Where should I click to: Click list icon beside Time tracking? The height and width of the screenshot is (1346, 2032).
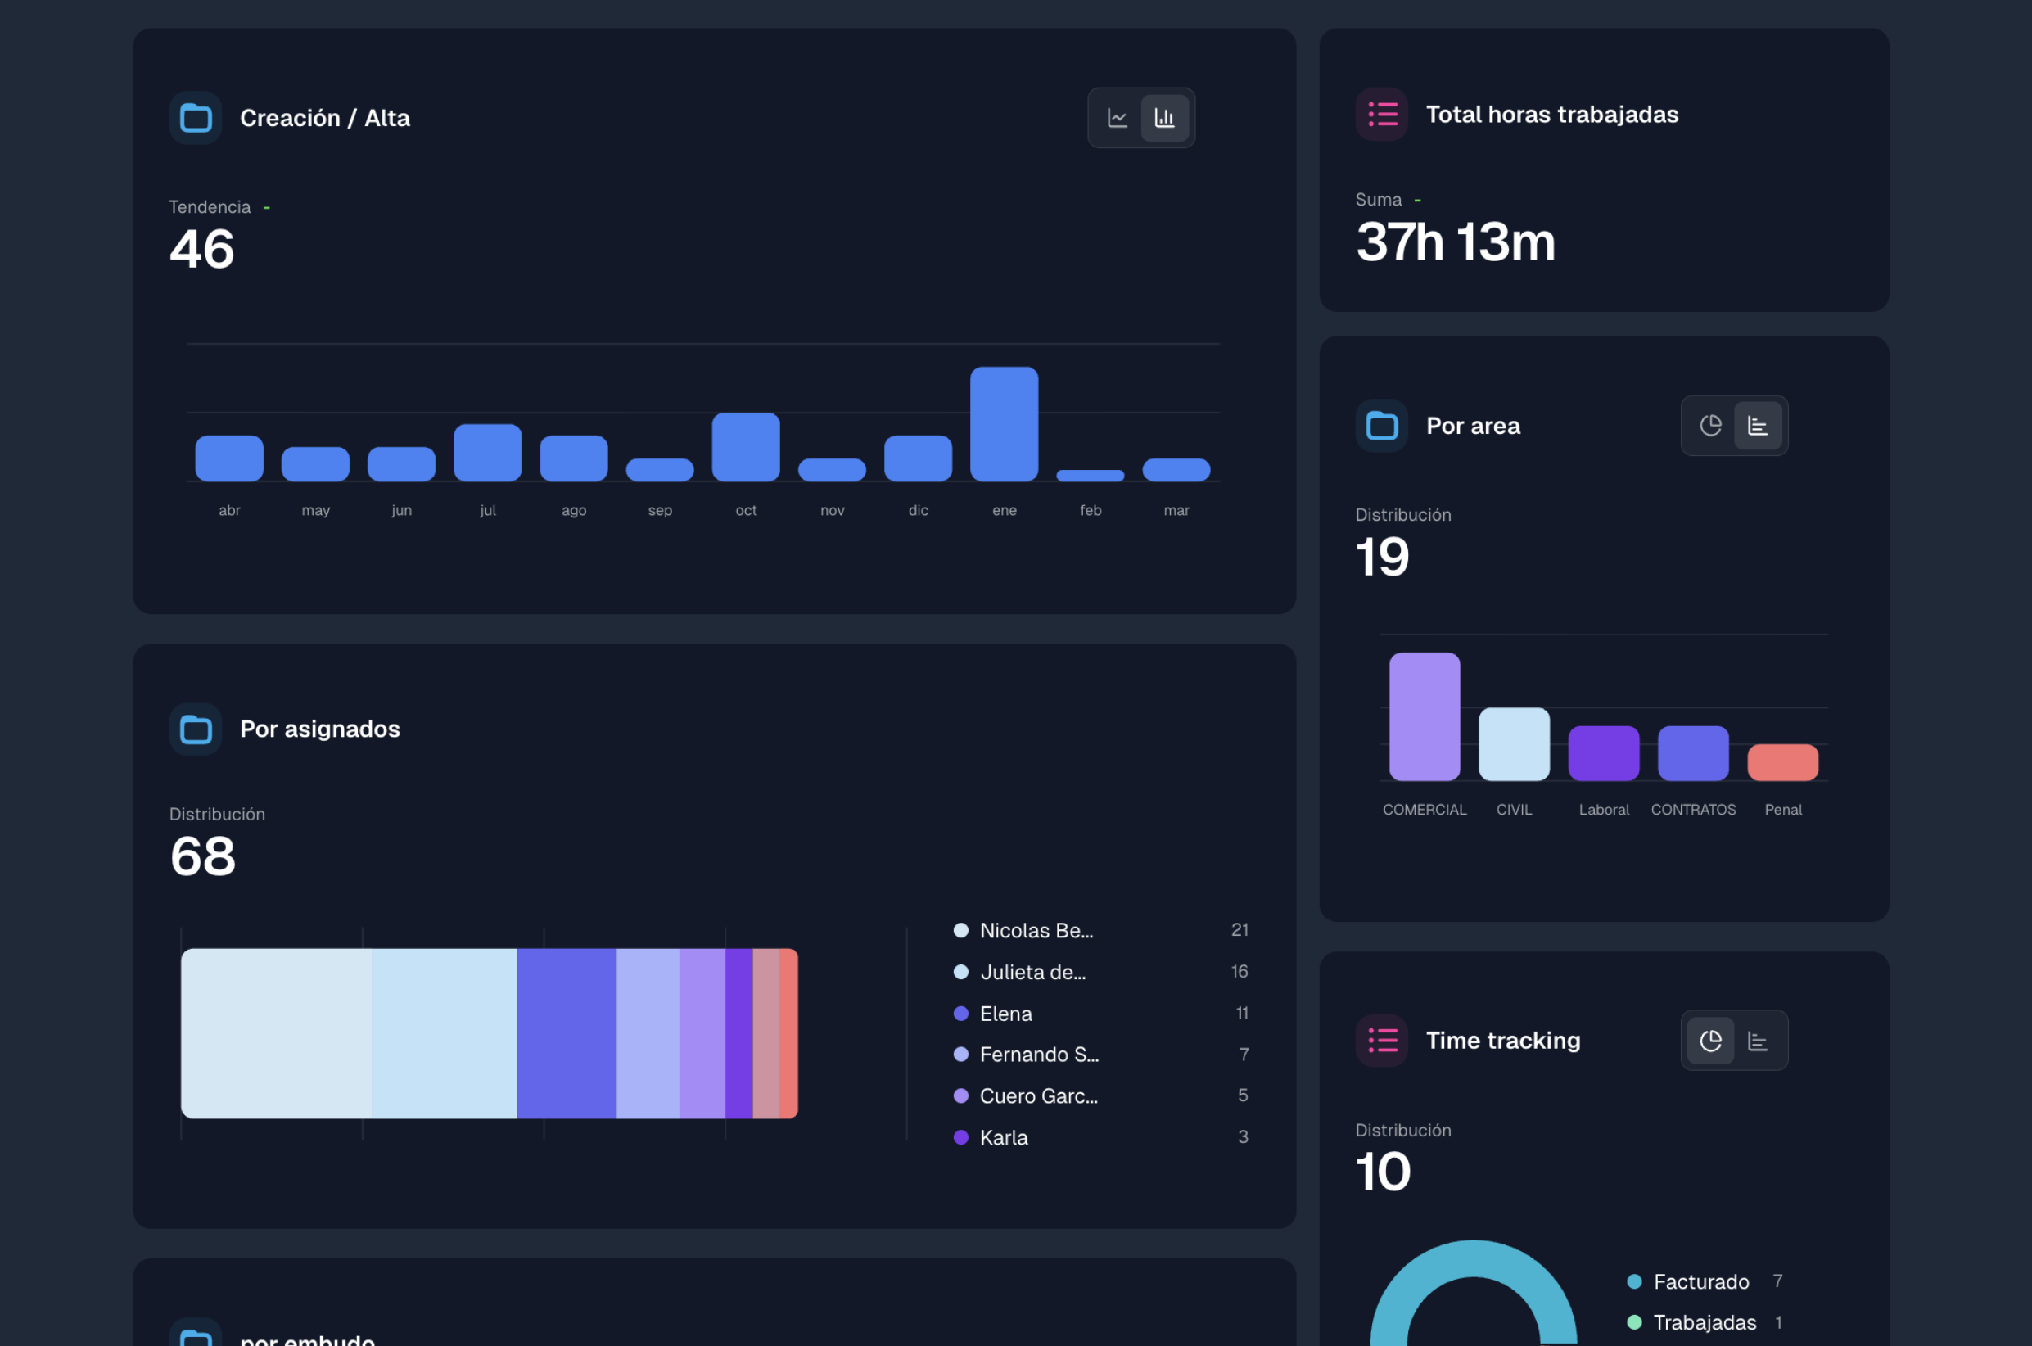click(x=1382, y=1041)
